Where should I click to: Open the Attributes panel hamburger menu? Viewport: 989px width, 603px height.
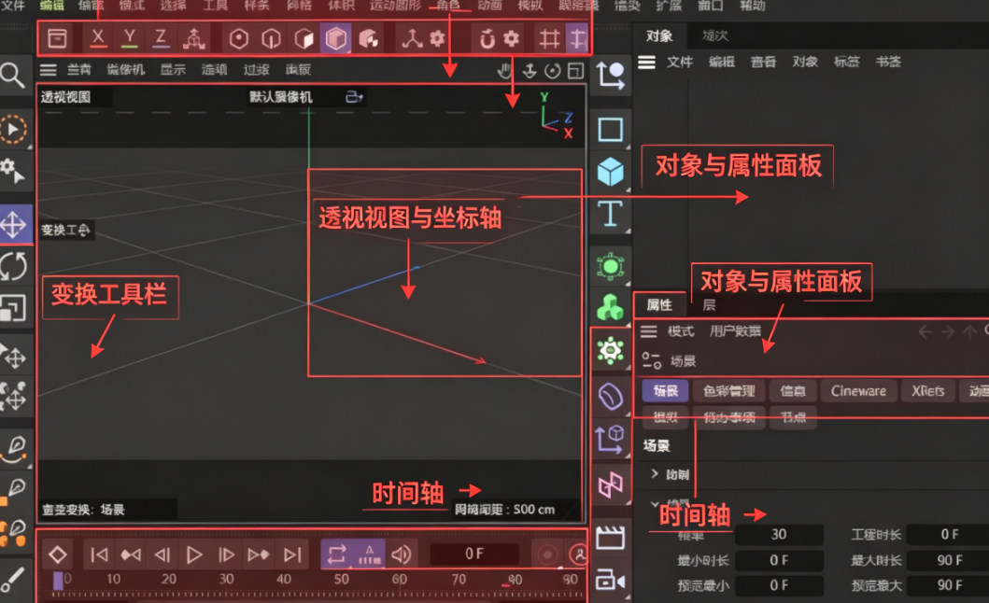pos(649,331)
